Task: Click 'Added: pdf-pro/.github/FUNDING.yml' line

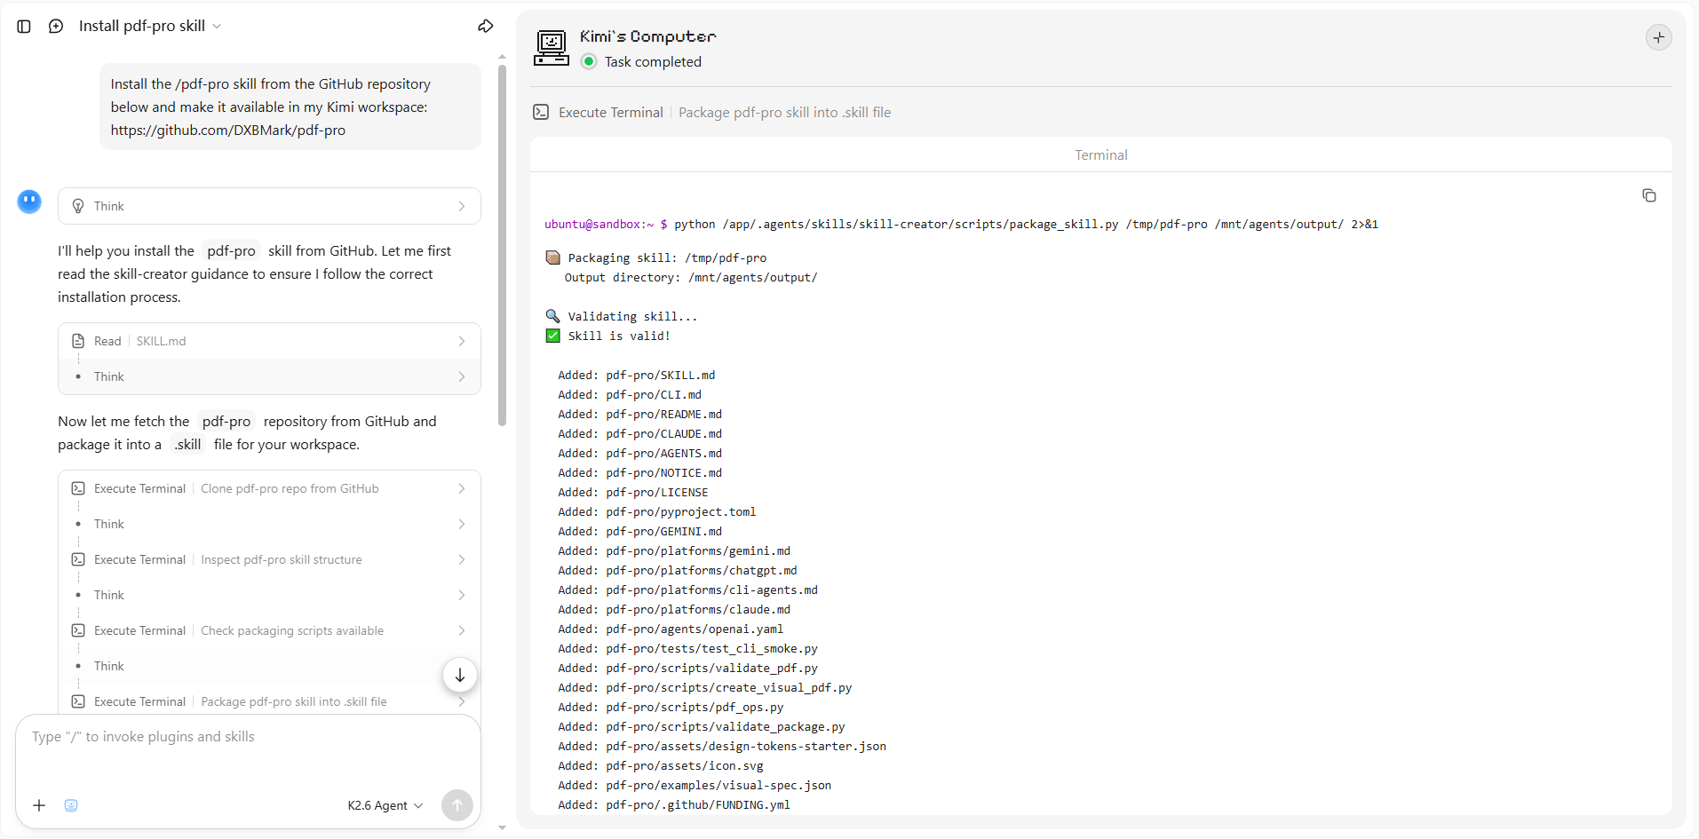Action: click(673, 804)
